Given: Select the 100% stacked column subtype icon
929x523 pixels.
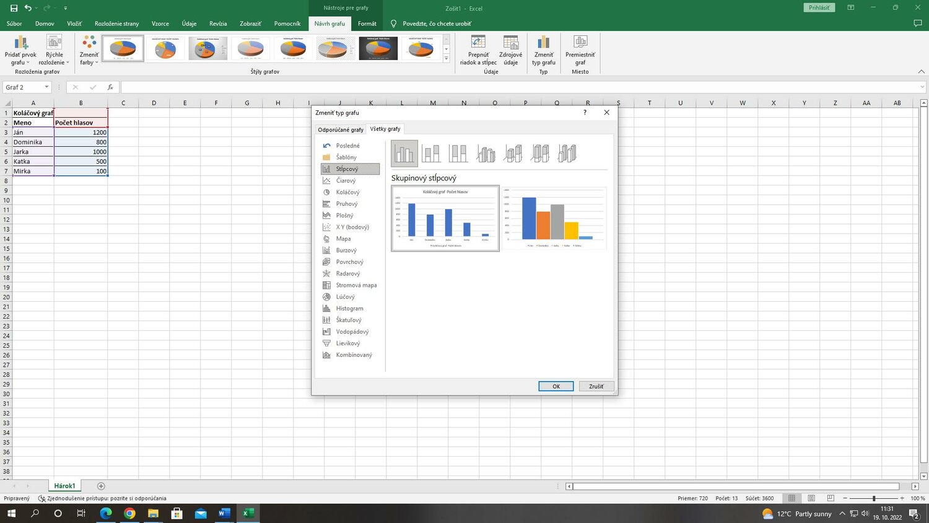Looking at the screenshot, I should 458,153.
